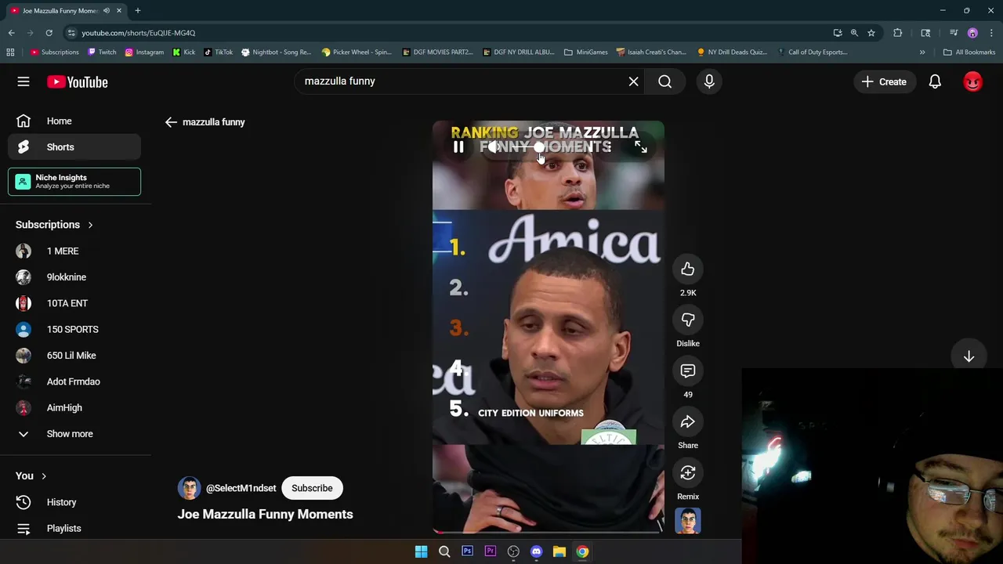1003x564 pixels.
Task: Focus the Chrome address bar URL
Action: click(138, 33)
